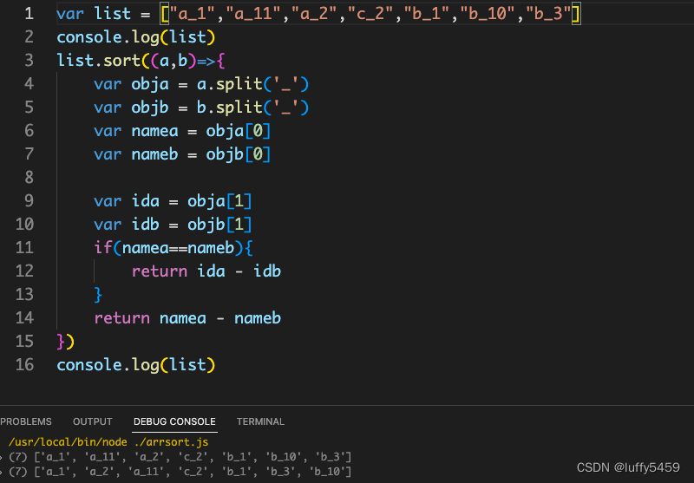Click the opening yellow bracket on line 1

click(x=165, y=14)
